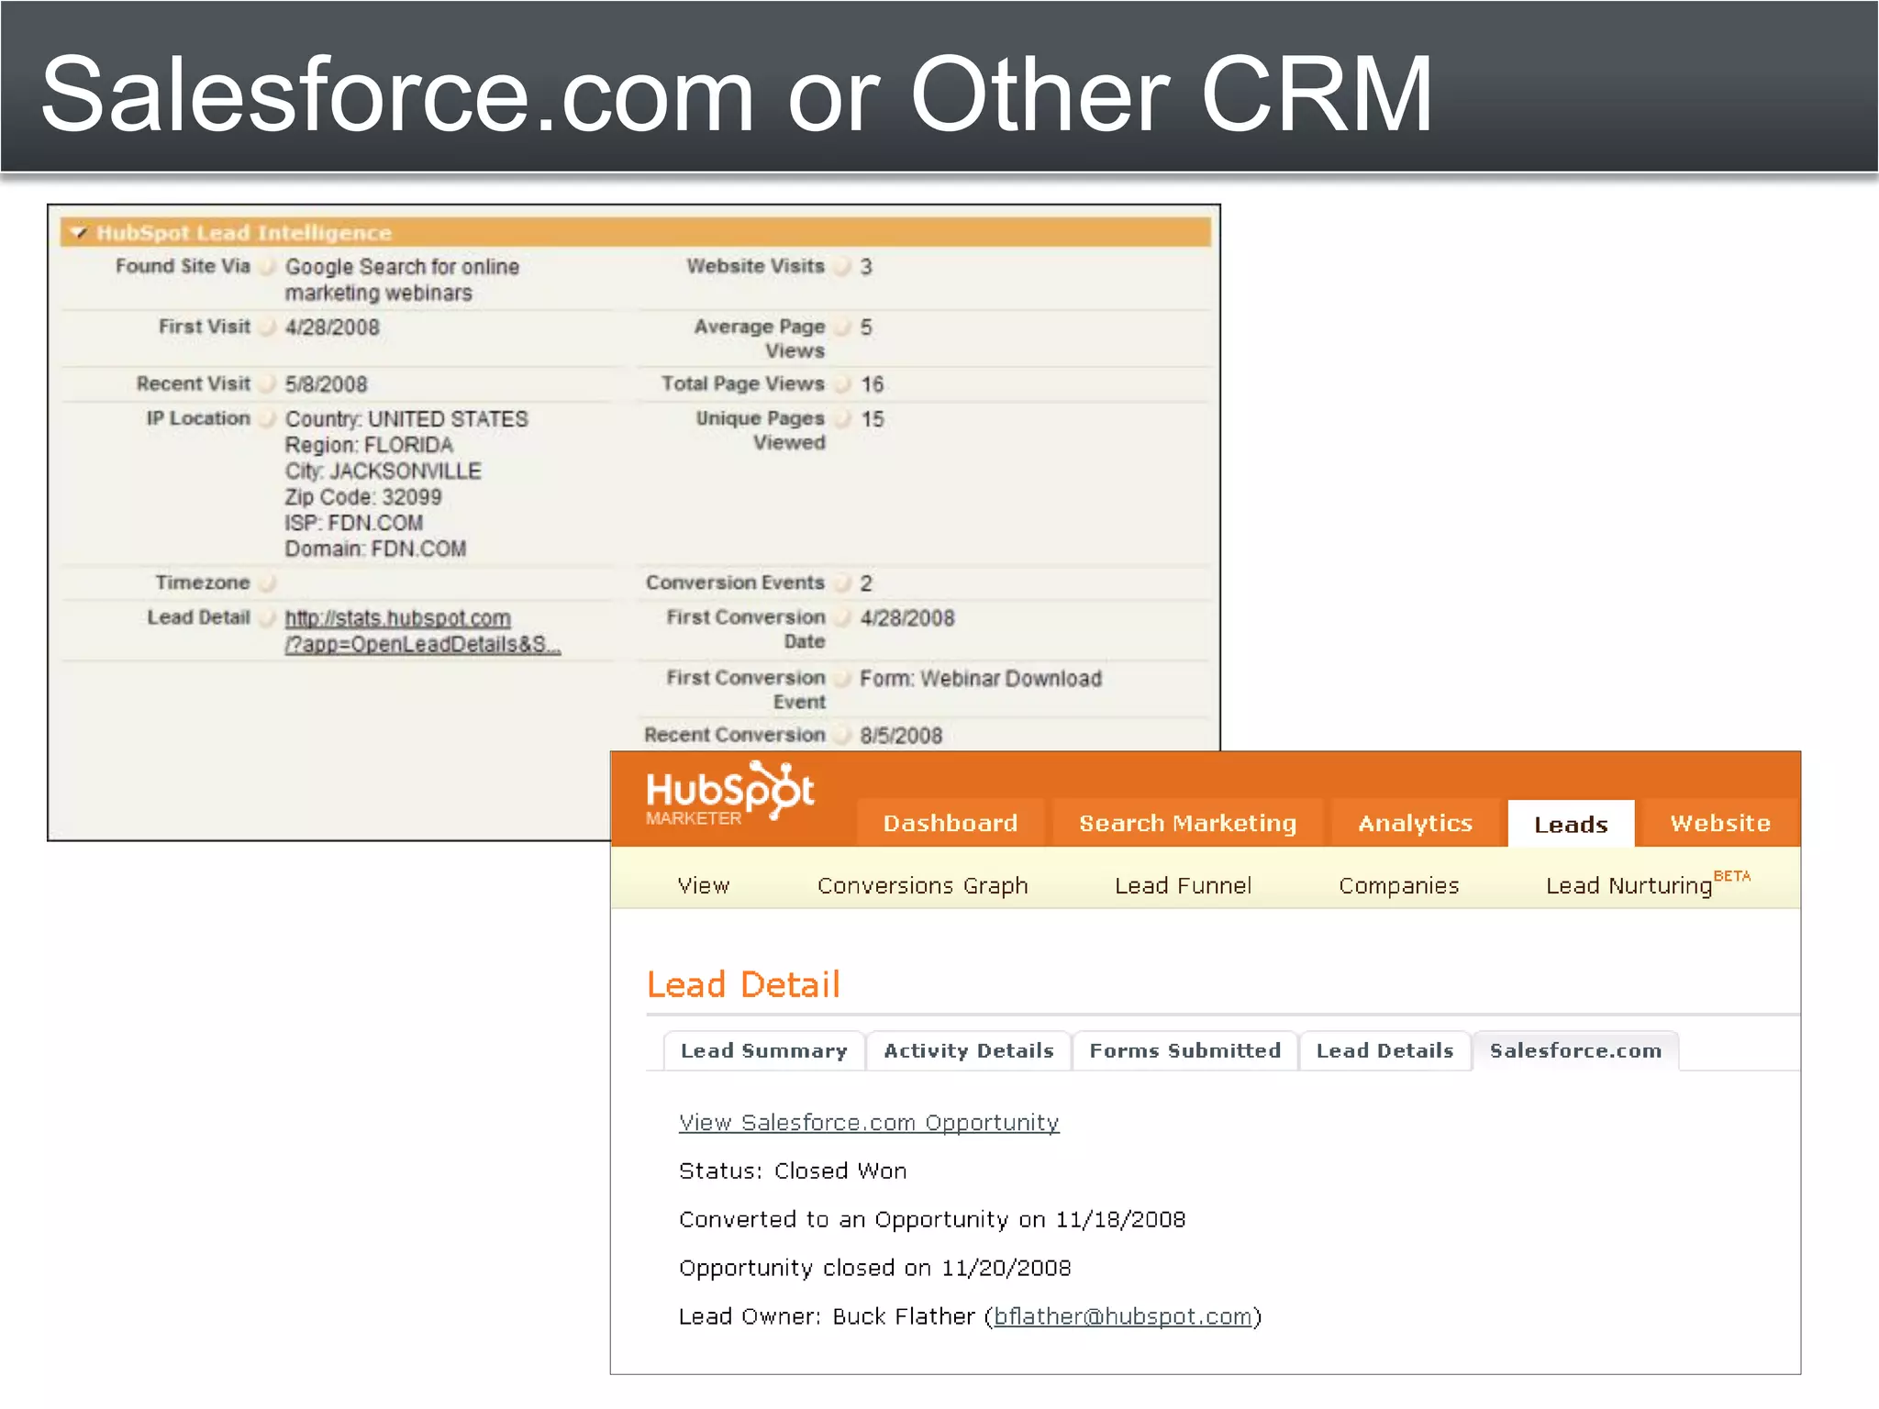Click help icon next to Total Page Views

(842, 383)
